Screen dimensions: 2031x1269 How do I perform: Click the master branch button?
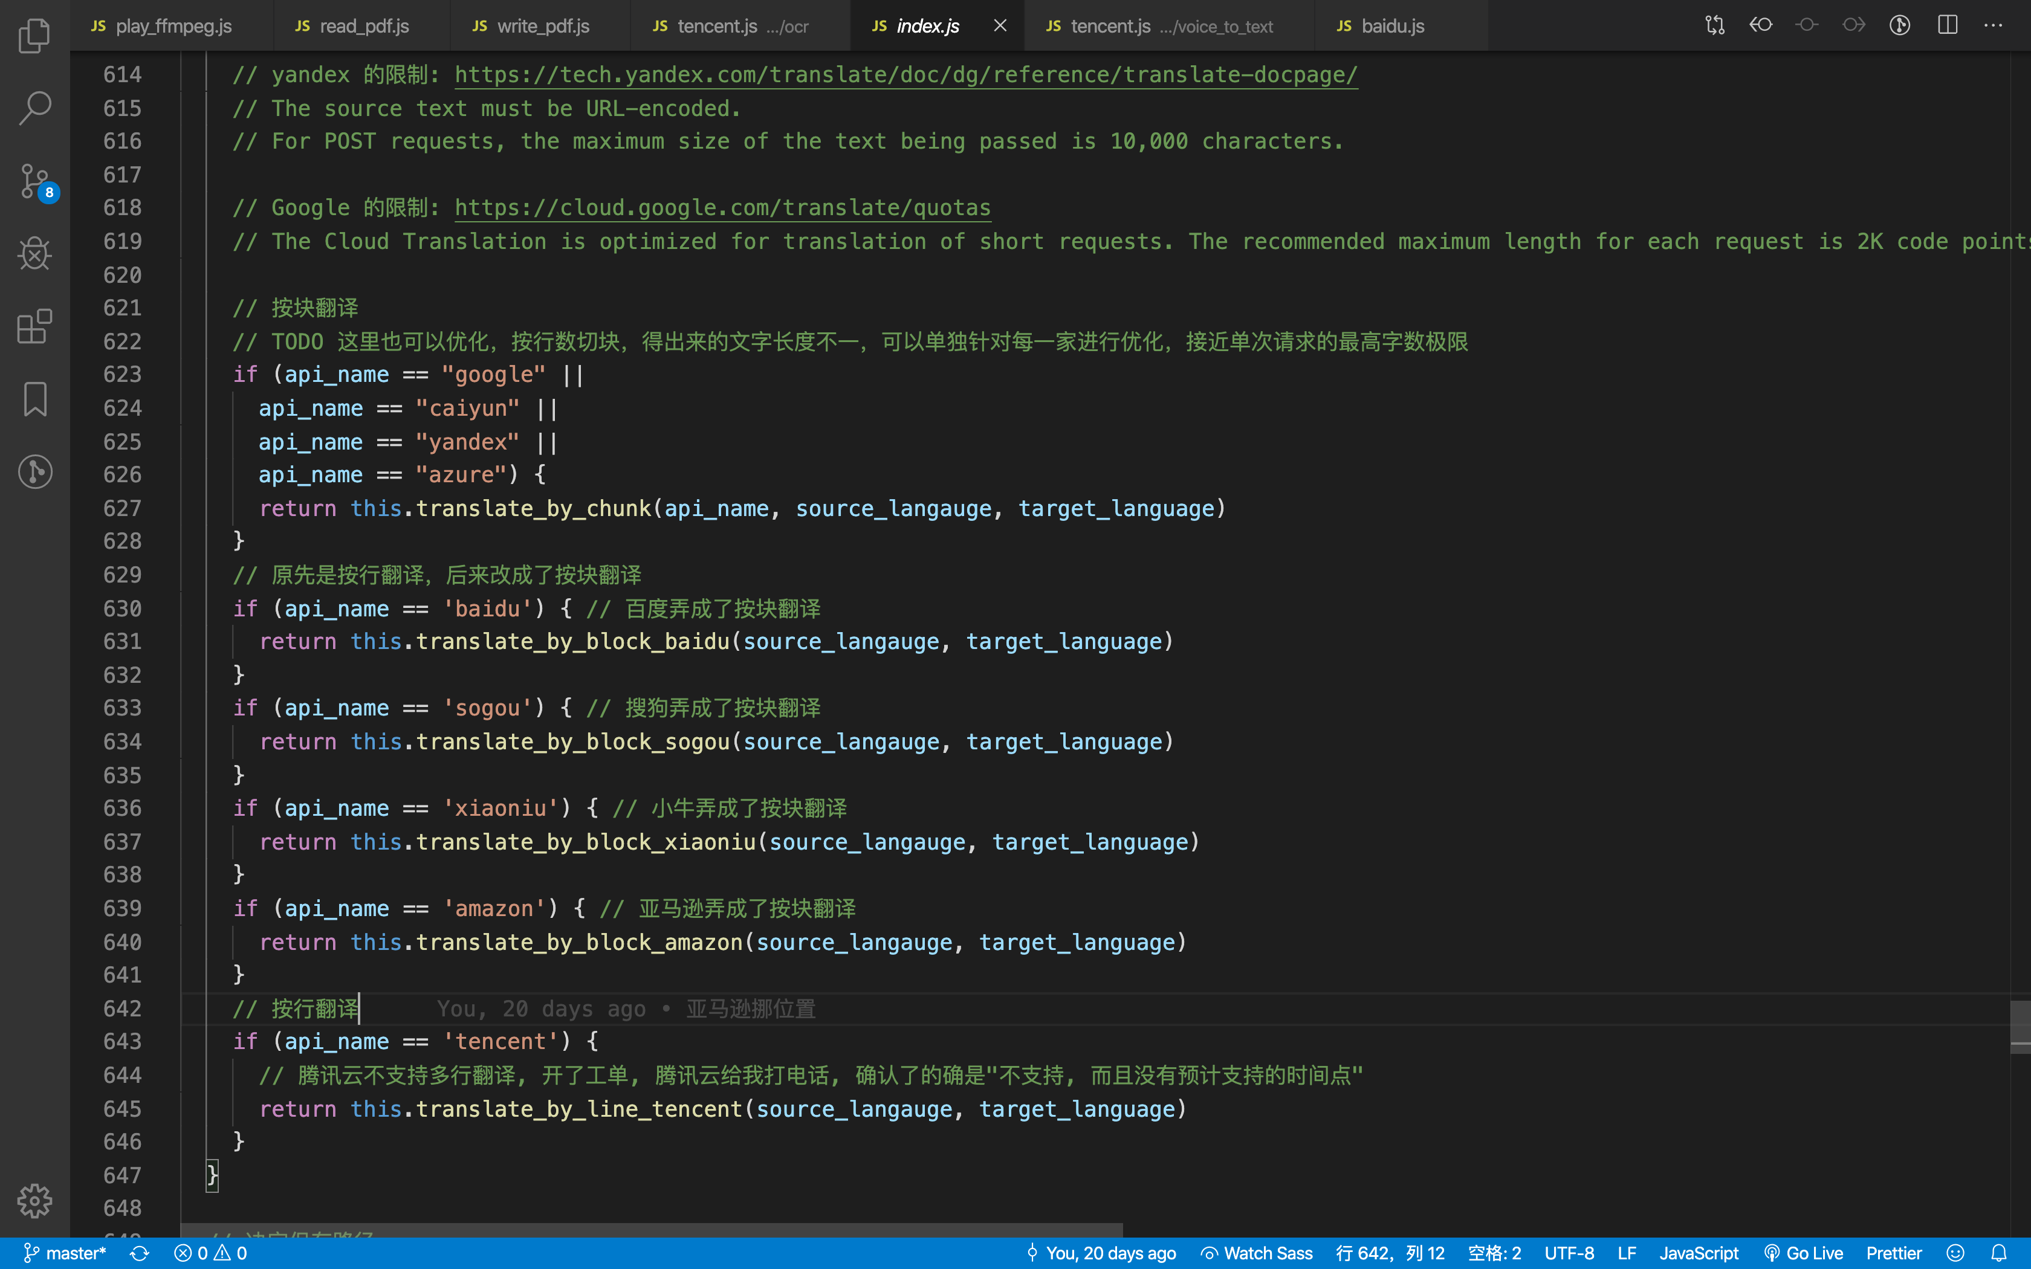point(65,1253)
